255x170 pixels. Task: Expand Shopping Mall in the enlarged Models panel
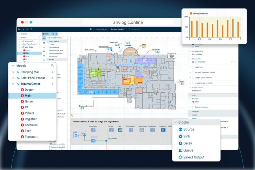tap(13, 72)
